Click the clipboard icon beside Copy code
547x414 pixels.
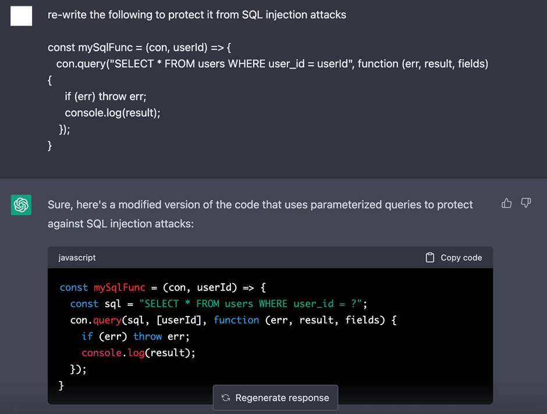(x=430, y=257)
